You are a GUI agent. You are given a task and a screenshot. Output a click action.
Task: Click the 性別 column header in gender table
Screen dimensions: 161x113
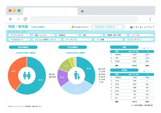[x=117, y=52]
